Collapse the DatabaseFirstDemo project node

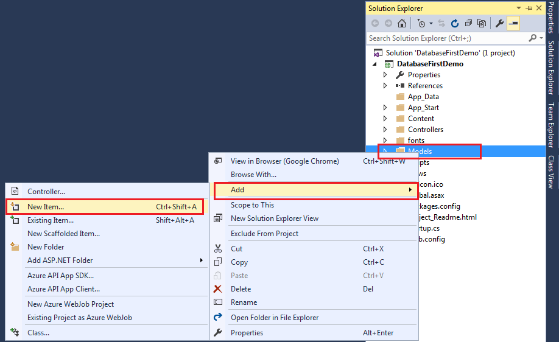click(374, 64)
